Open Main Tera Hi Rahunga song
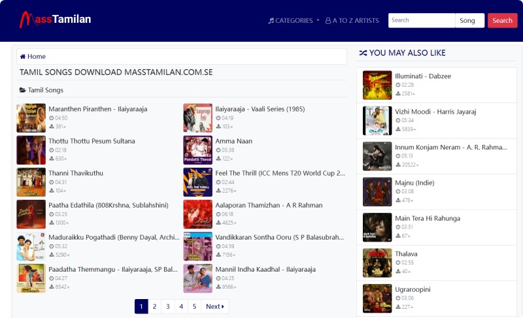The width and height of the screenshot is (523, 318). [428, 219]
